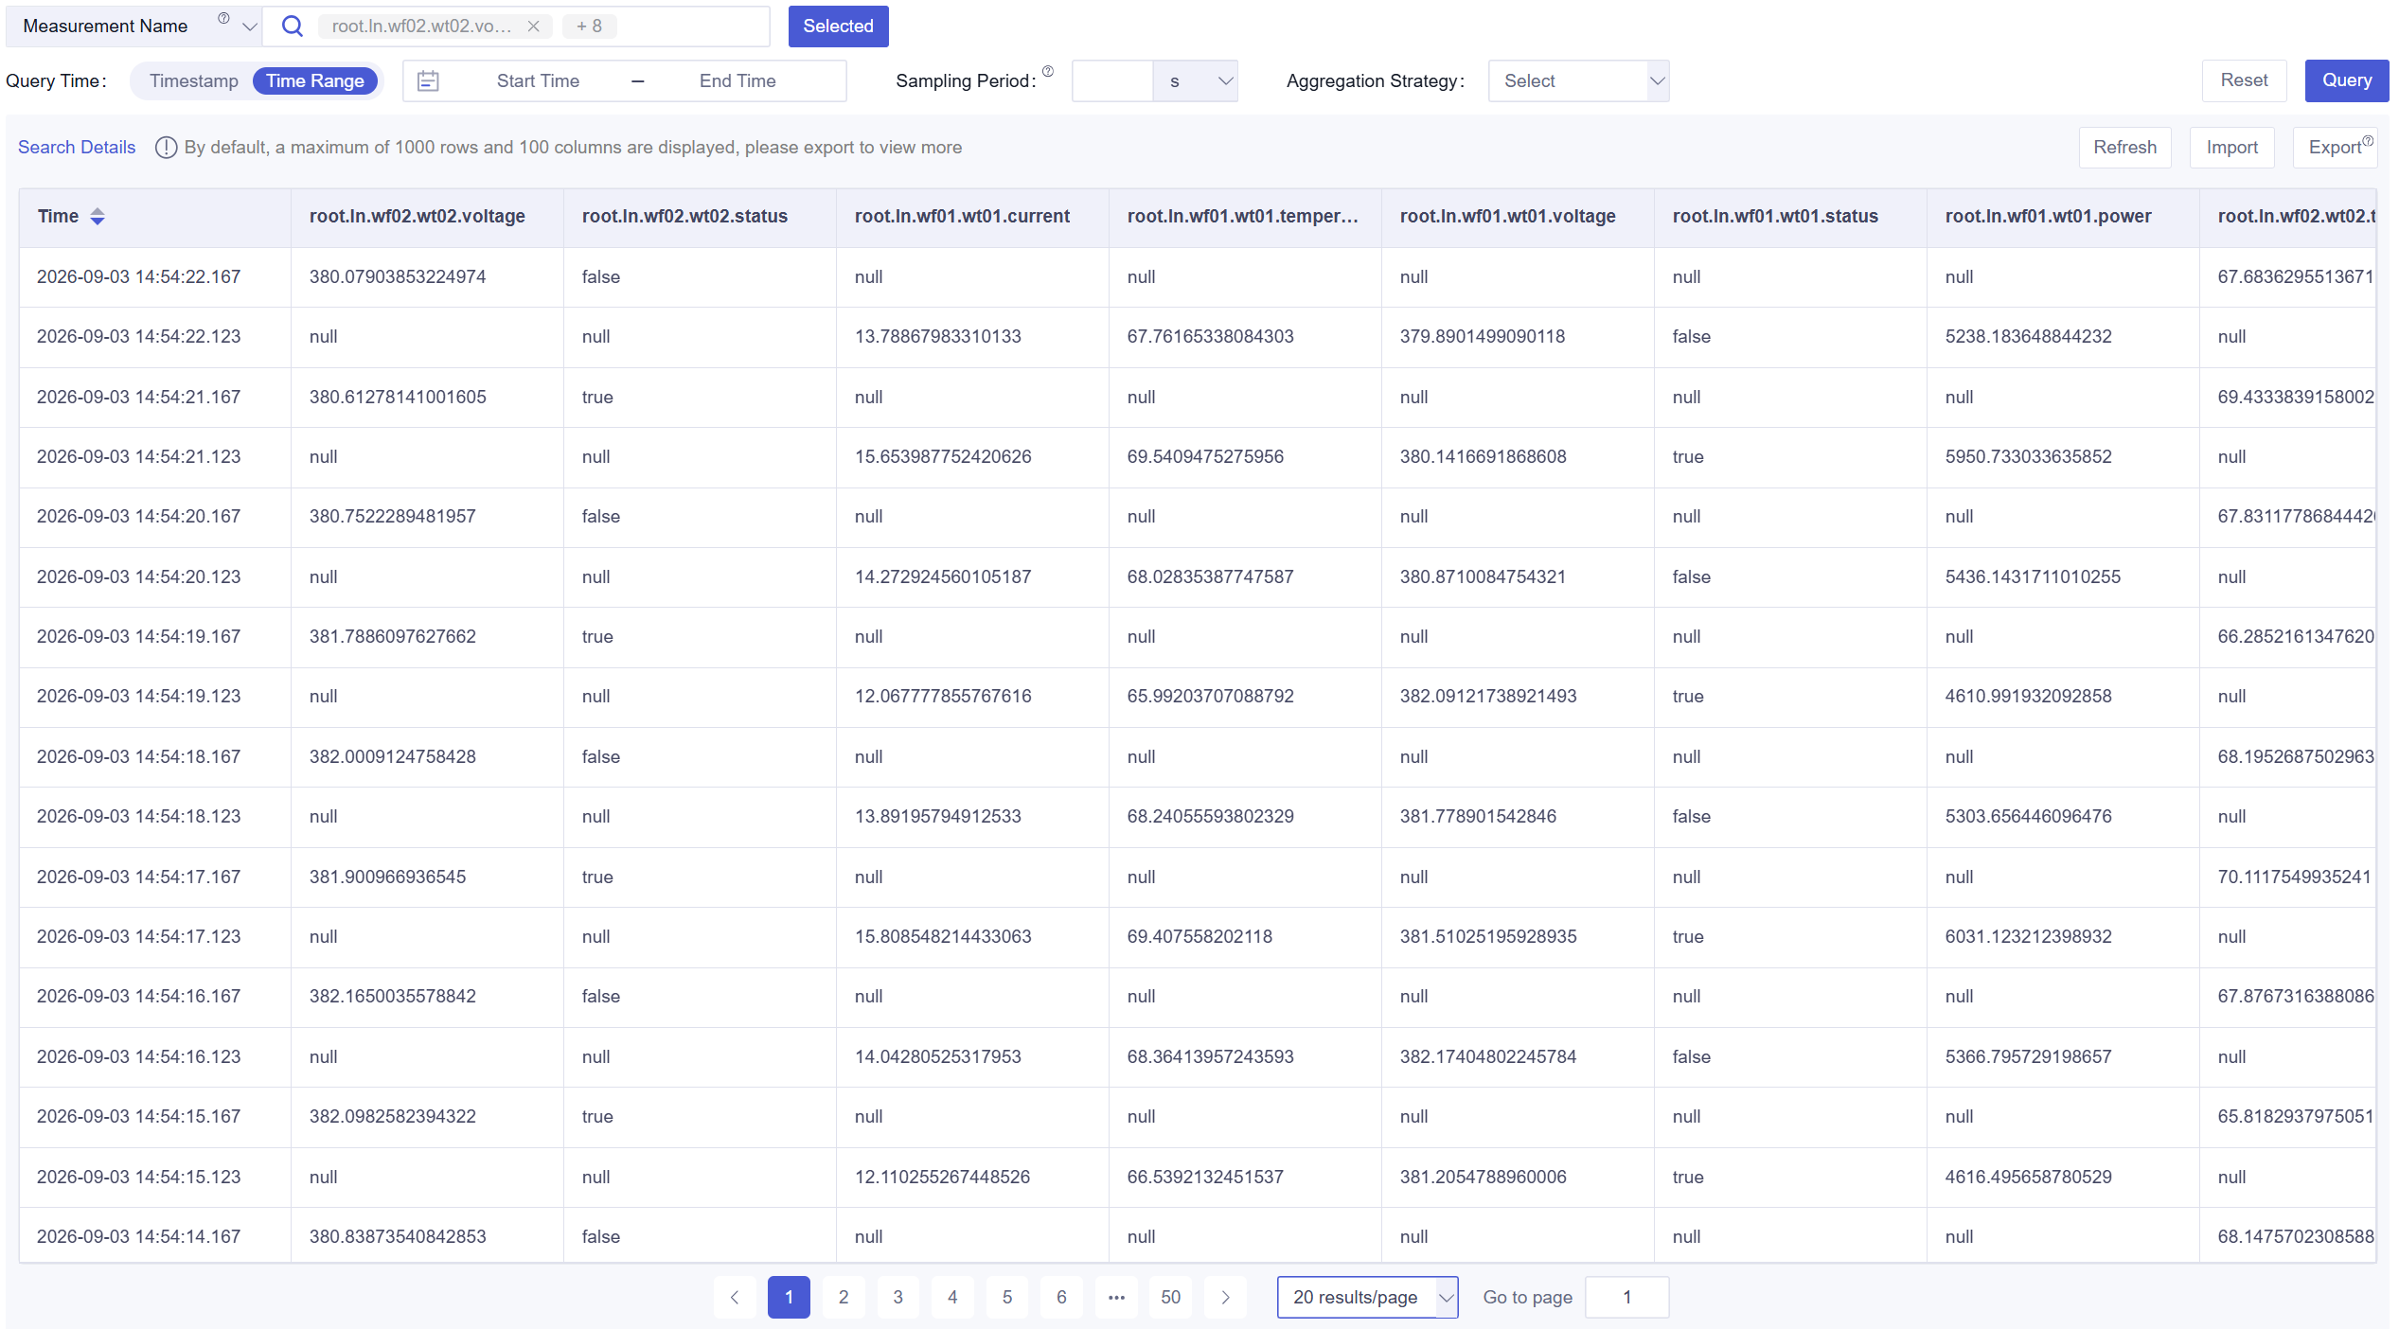
Task: Click the Refresh button
Action: (2124, 148)
